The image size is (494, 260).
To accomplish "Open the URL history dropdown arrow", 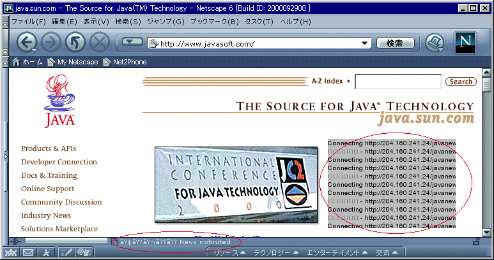I will 364,43.
